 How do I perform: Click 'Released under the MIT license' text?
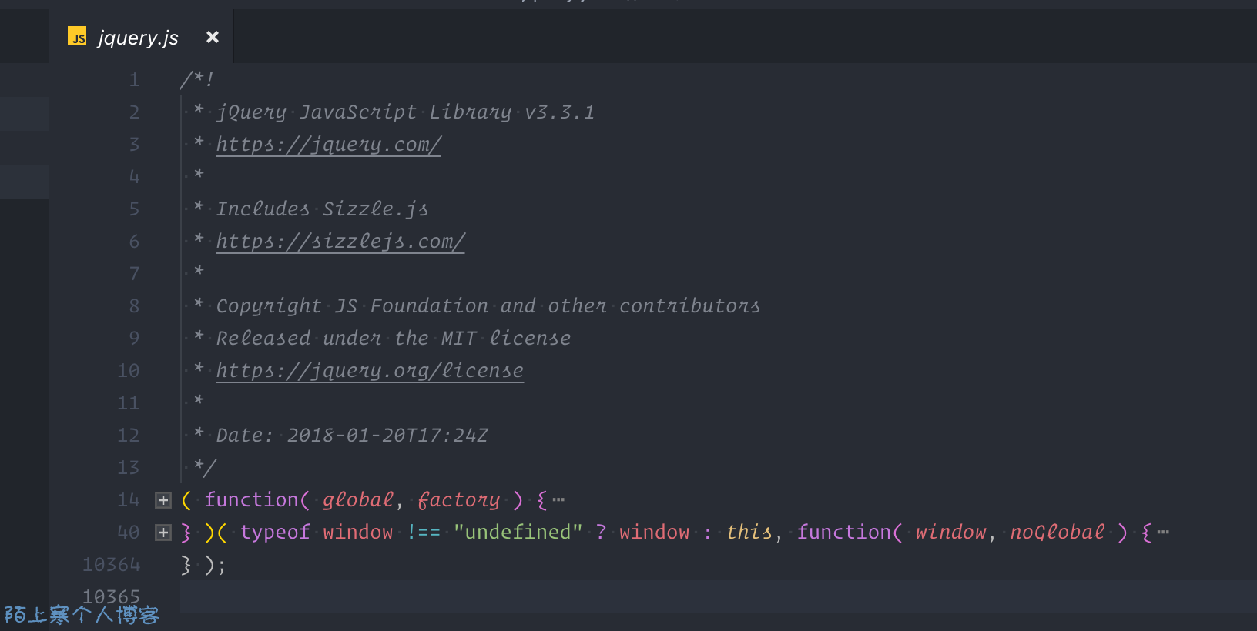coord(394,339)
